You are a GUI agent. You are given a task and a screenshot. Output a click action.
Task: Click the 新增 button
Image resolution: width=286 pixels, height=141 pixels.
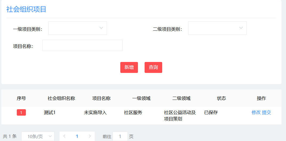129,67
